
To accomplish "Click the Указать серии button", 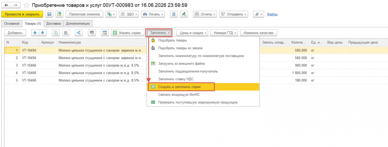I will tap(128, 32).
